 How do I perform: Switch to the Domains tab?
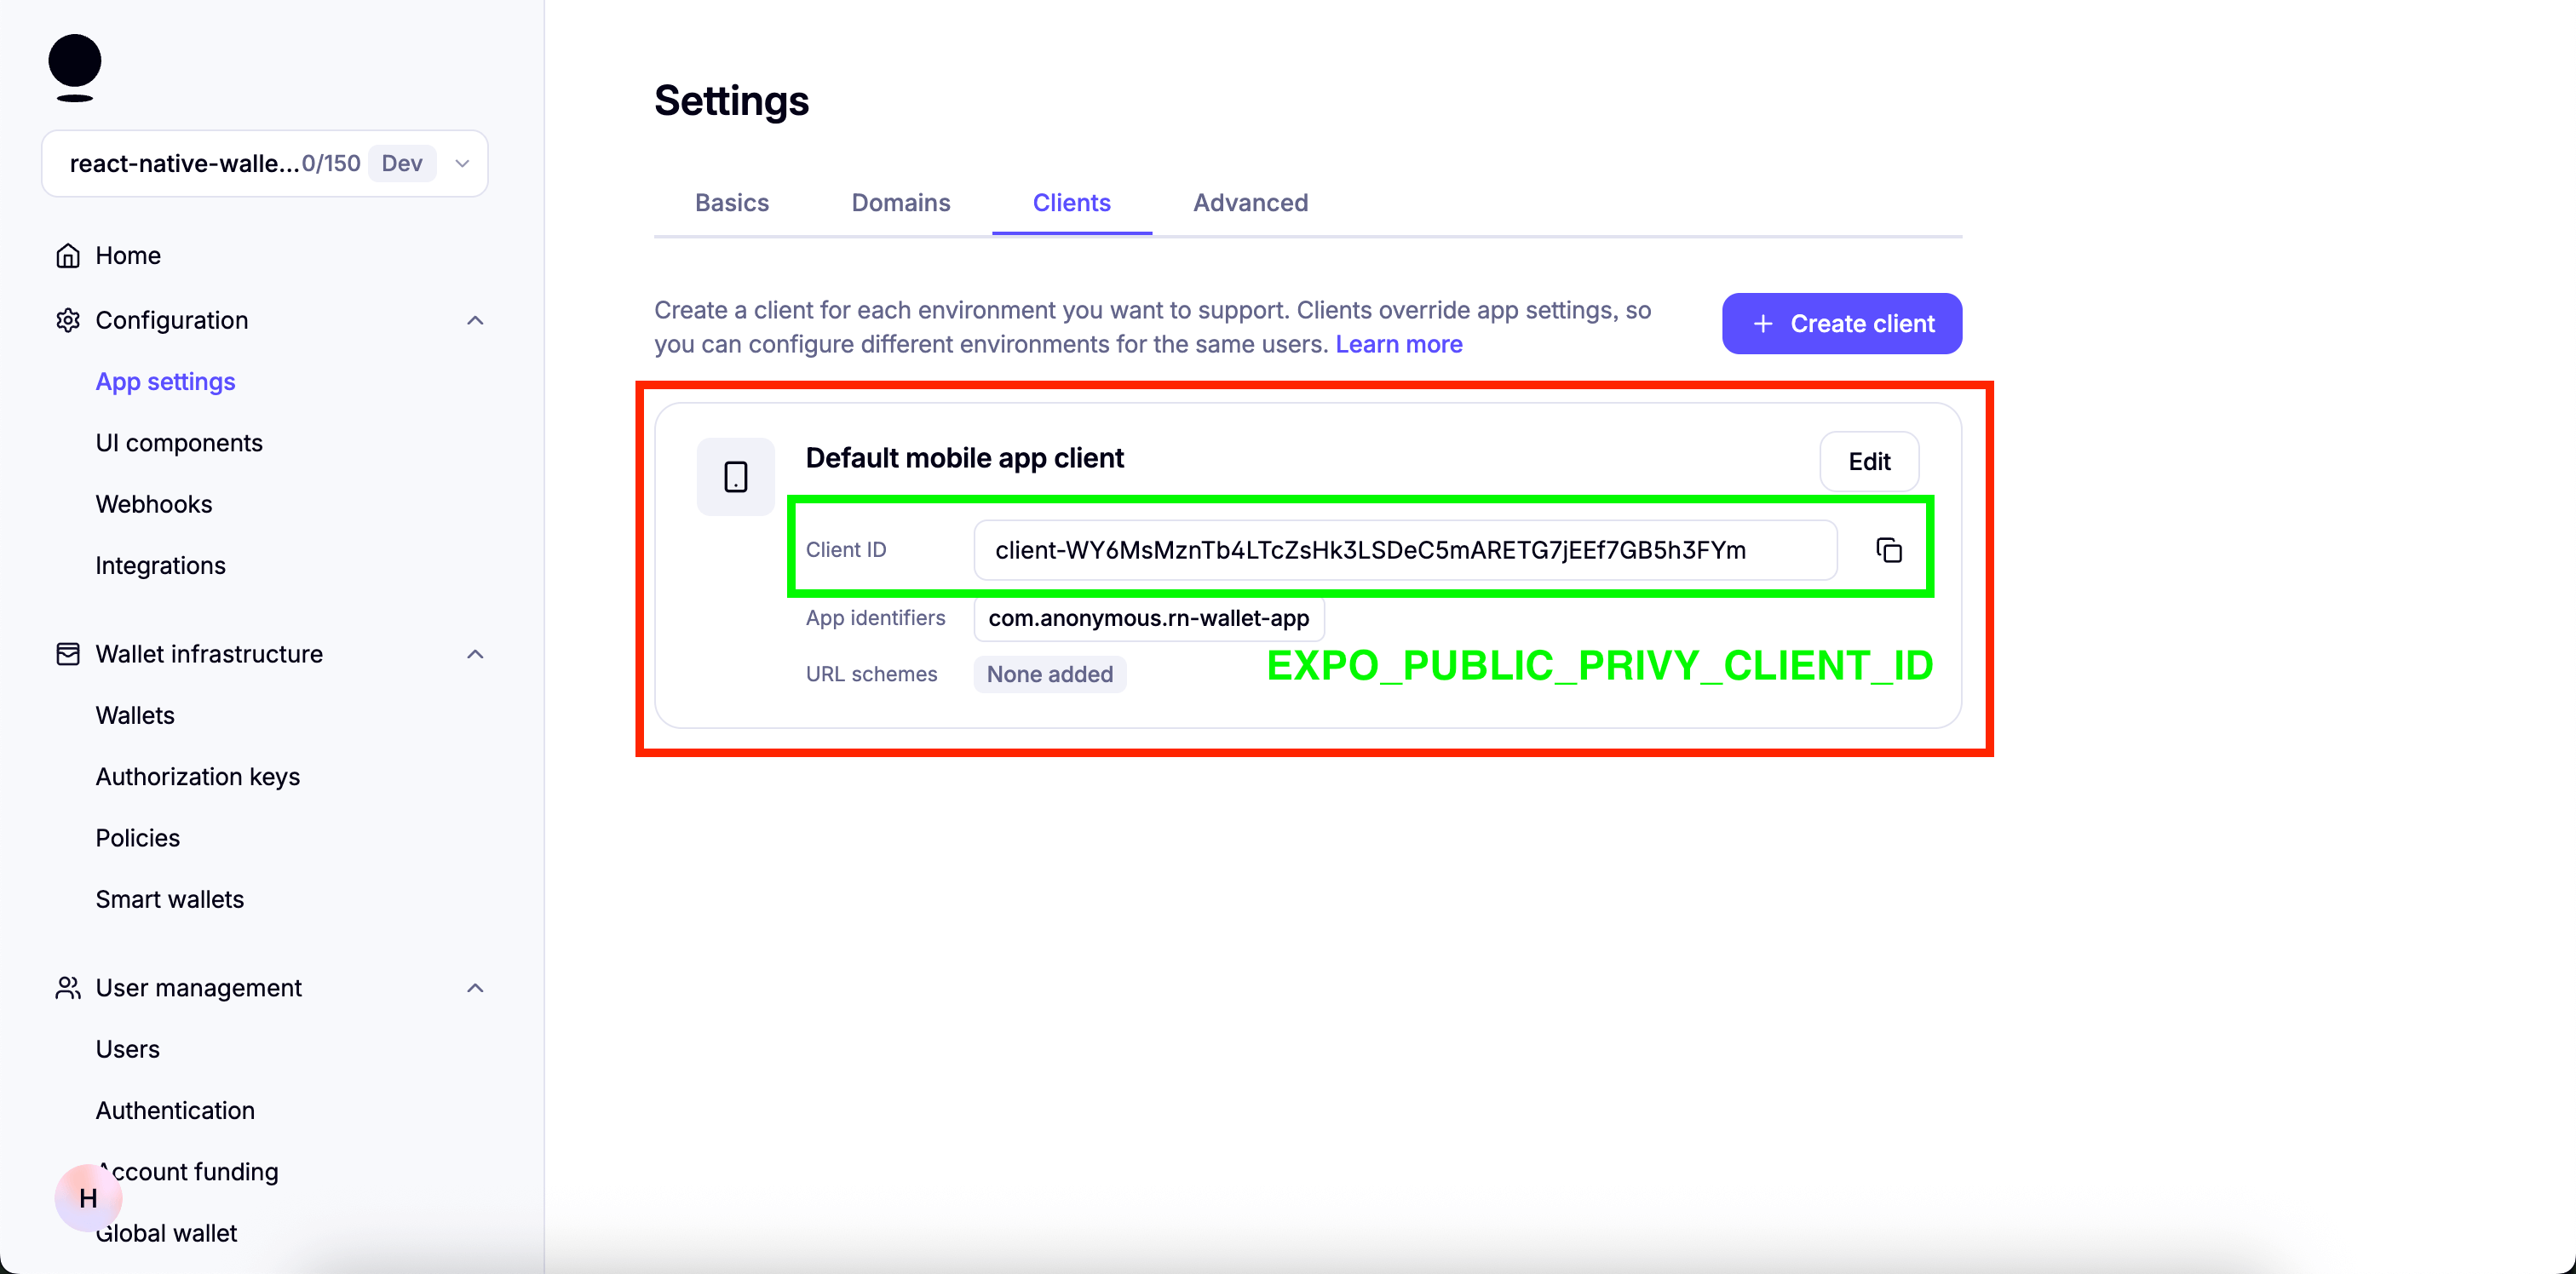pyautogui.click(x=900, y=202)
